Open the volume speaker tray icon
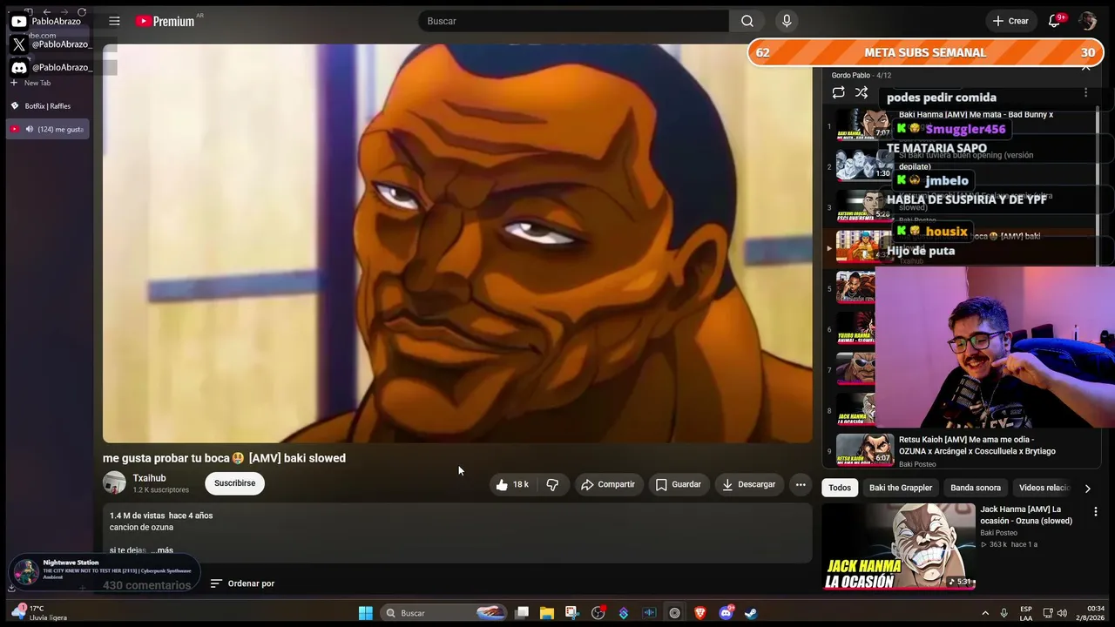1115x627 pixels. pos(1062,613)
